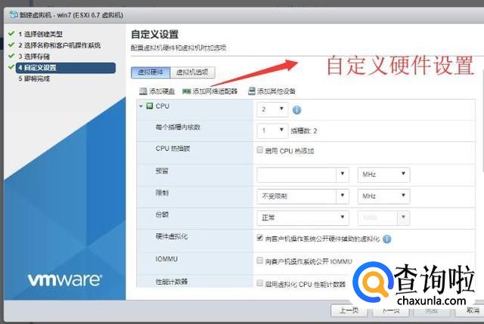Image resolution: width=484 pixels, height=324 pixels.
Task: Click the 硬件虚拟化 label
Action: (172, 236)
